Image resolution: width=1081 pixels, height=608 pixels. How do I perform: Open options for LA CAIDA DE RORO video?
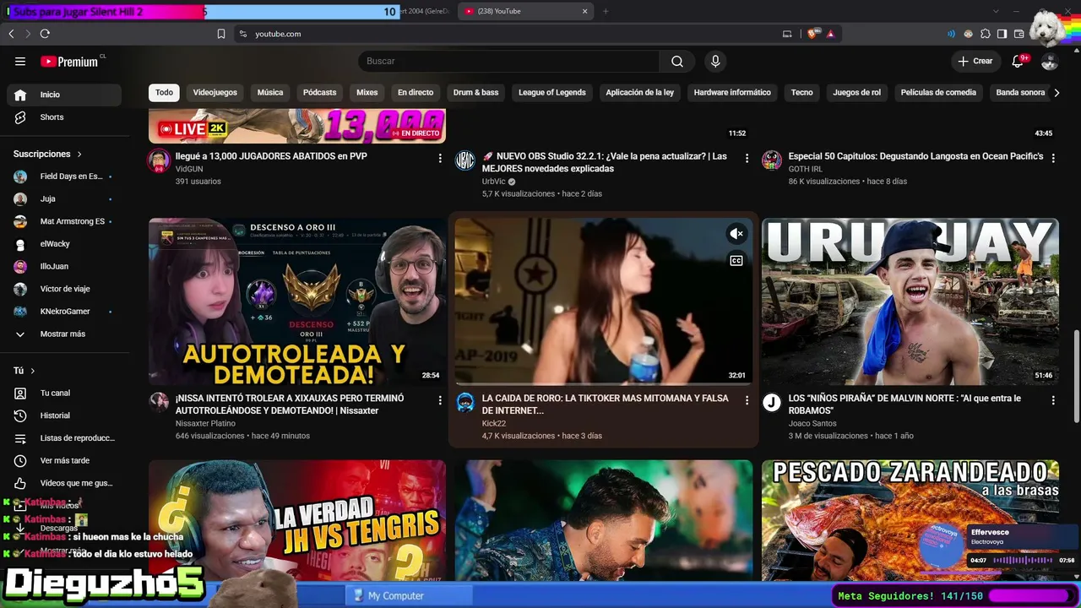(x=747, y=400)
